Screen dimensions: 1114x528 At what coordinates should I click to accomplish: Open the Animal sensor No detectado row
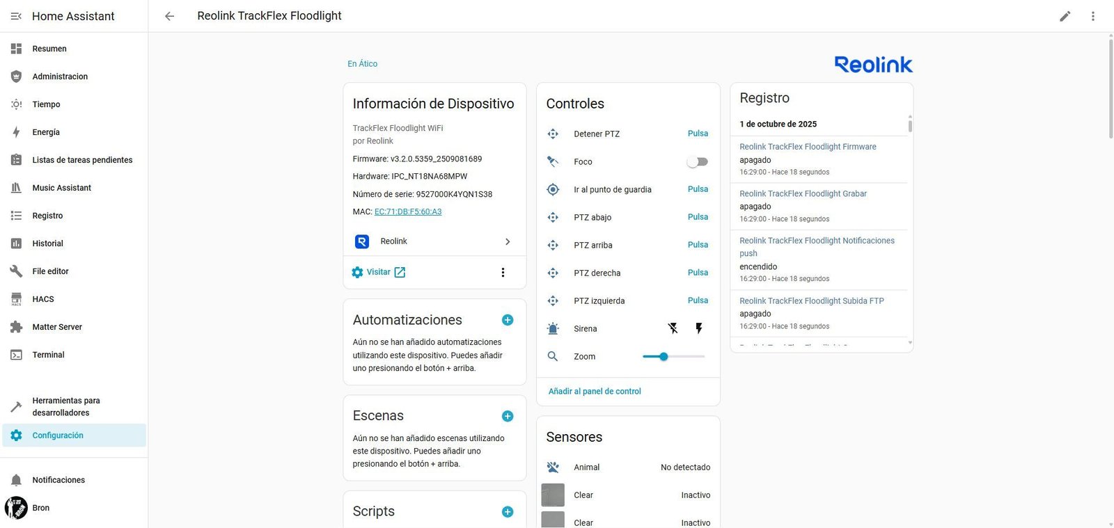tap(628, 467)
